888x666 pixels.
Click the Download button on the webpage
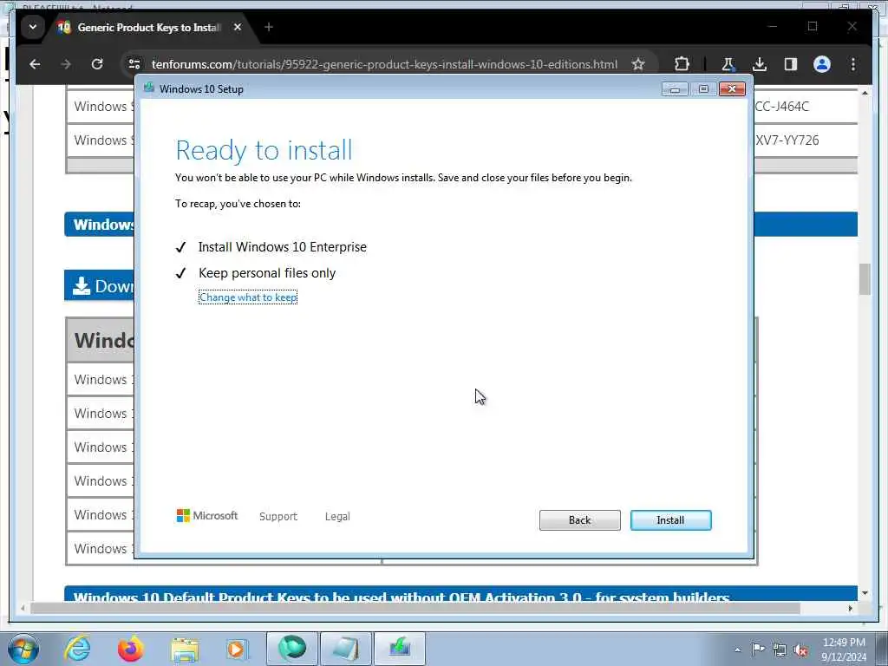click(100, 285)
